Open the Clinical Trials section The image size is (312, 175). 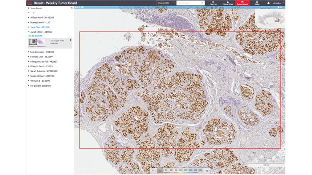[228, 3]
